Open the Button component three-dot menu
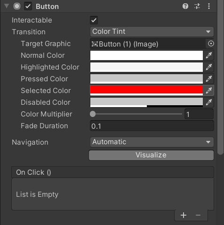The width and height of the screenshot is (224, 225). tap(209, 6)
